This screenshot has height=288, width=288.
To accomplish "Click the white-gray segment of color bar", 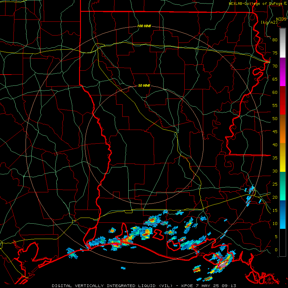I will (283, 43).
